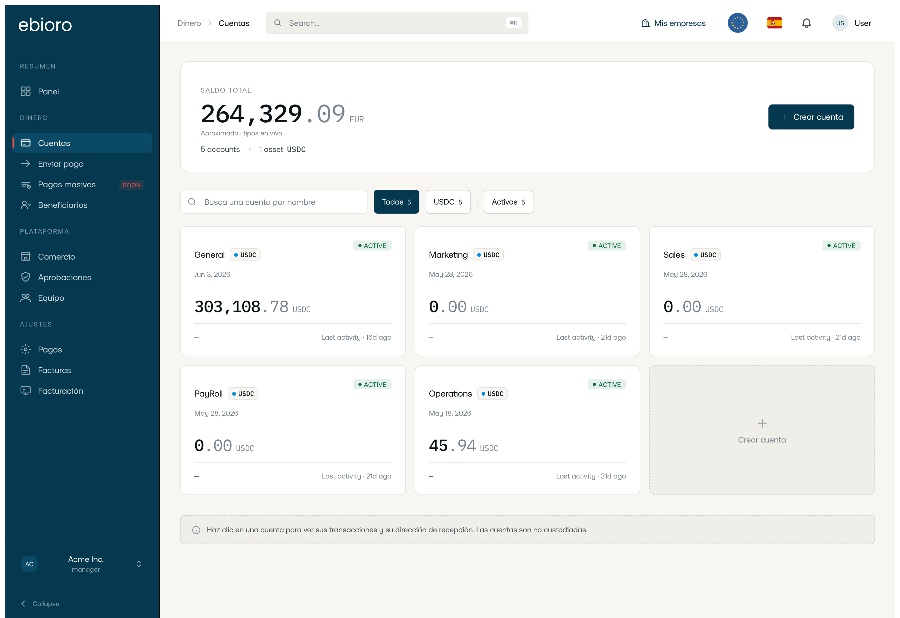Click the Facturas document icon
Image resolution: width=900 pixels, height=618 pixels.
pyautogui.click(x=26, y=370)
